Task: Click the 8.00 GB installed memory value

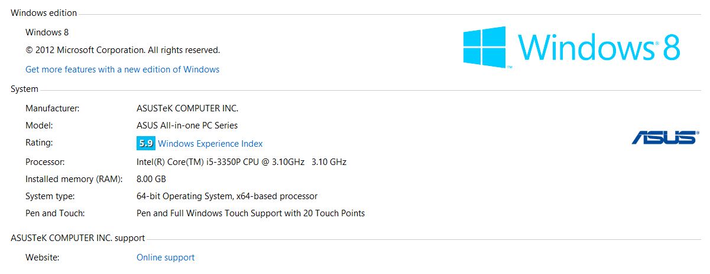Action: [x=151, y=179]
